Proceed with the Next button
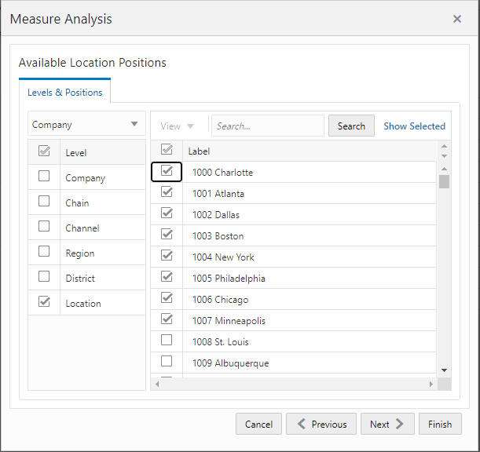480x452 pixels. point(387,424)
